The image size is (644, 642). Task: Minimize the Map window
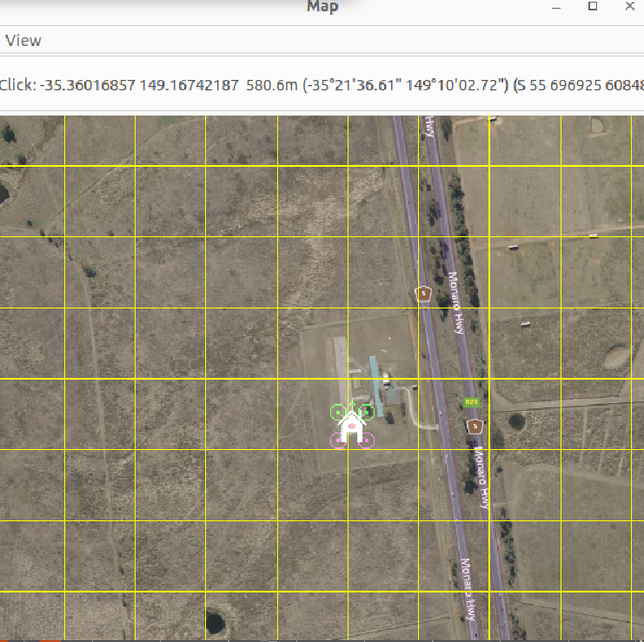coord(556,6)
